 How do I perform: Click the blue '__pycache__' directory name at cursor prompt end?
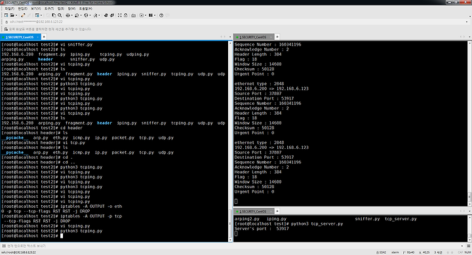coord(15,152)
